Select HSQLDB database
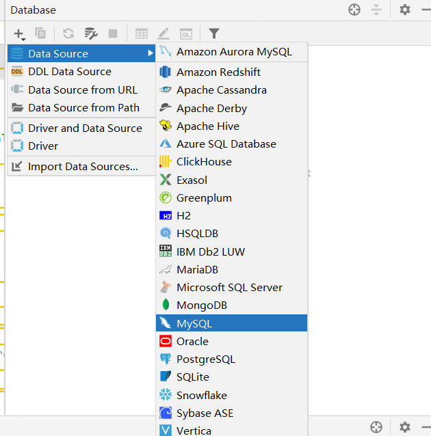The image size is (431, 436). 232,234
